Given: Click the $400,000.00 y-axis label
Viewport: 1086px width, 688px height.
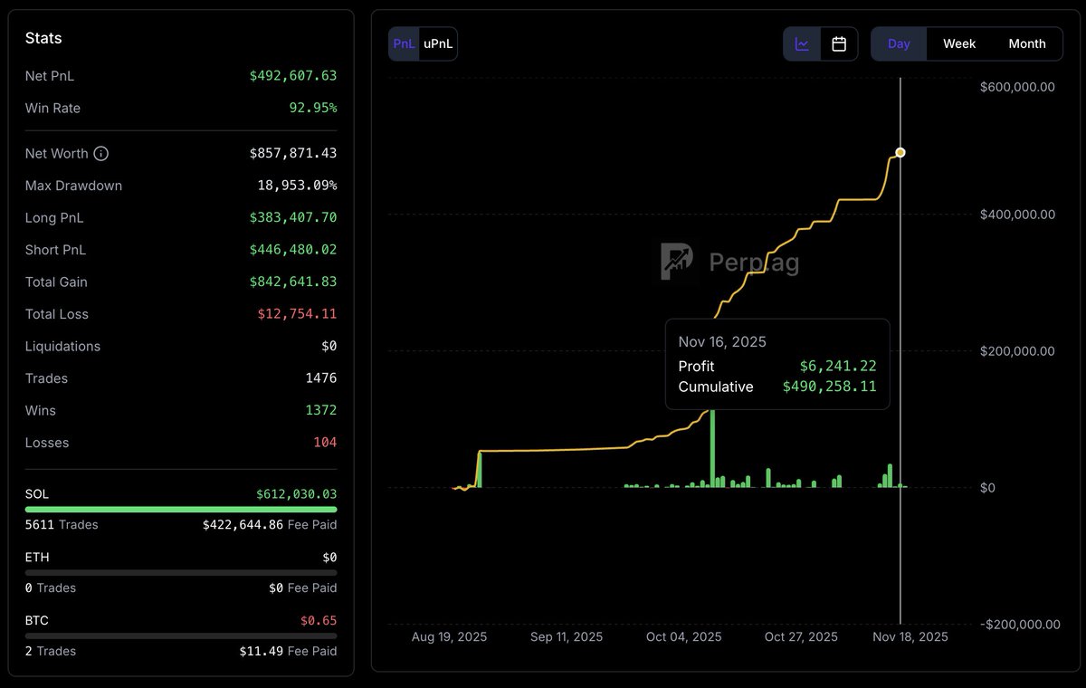Looking at the screenshot, I should tap(1017, 215).
